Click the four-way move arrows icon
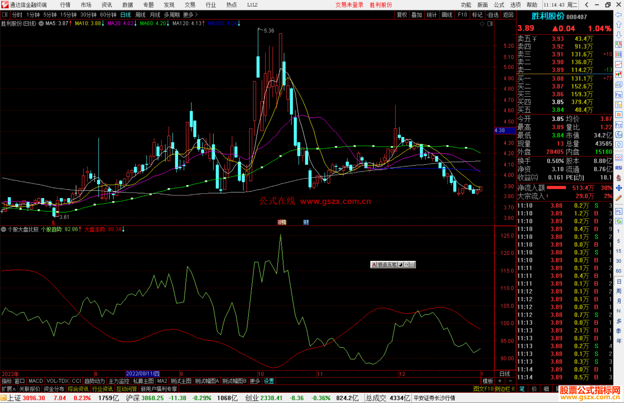This screenshot has width=624, height=403. tap(619, 188)
